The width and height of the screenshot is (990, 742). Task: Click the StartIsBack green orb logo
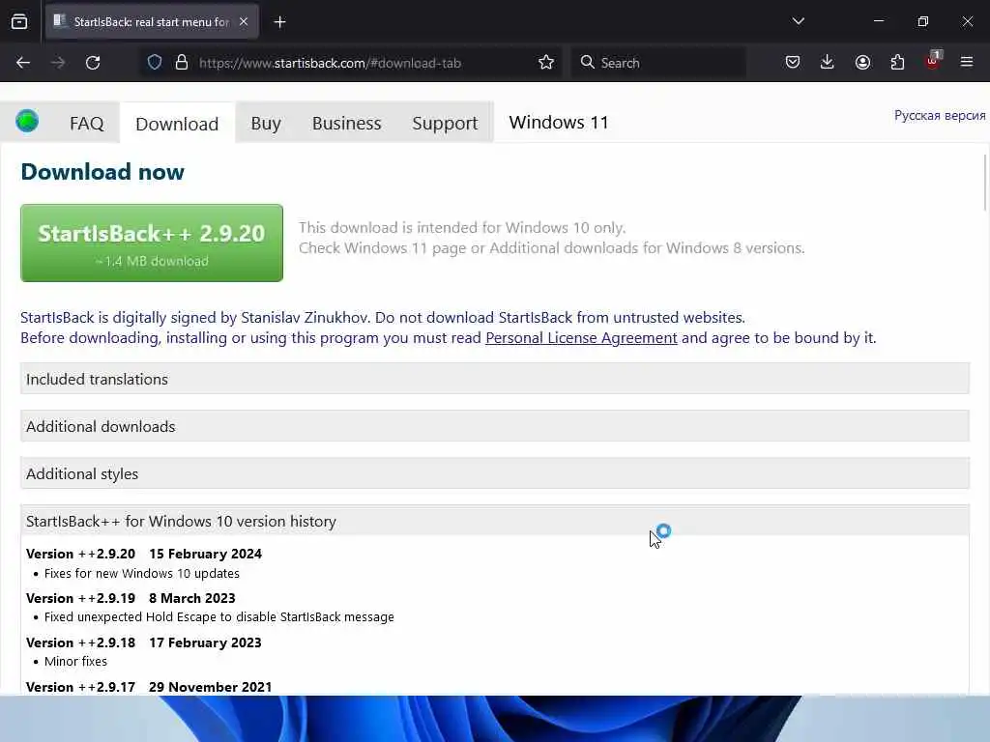point(27,121)
